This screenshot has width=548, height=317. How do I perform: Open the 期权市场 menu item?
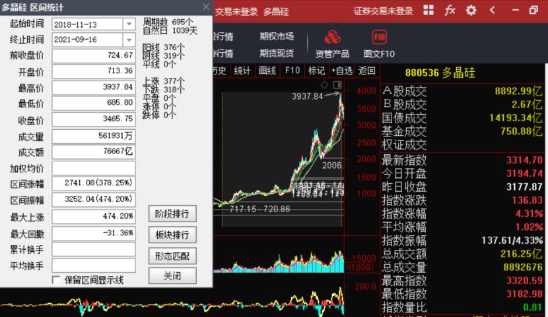(277, 36)
